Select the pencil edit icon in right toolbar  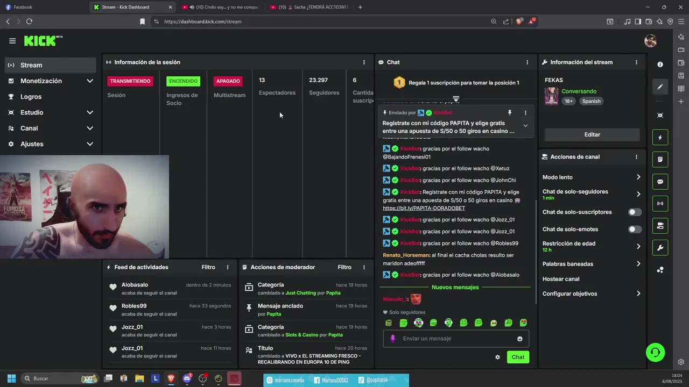click(x=660, y=87)
